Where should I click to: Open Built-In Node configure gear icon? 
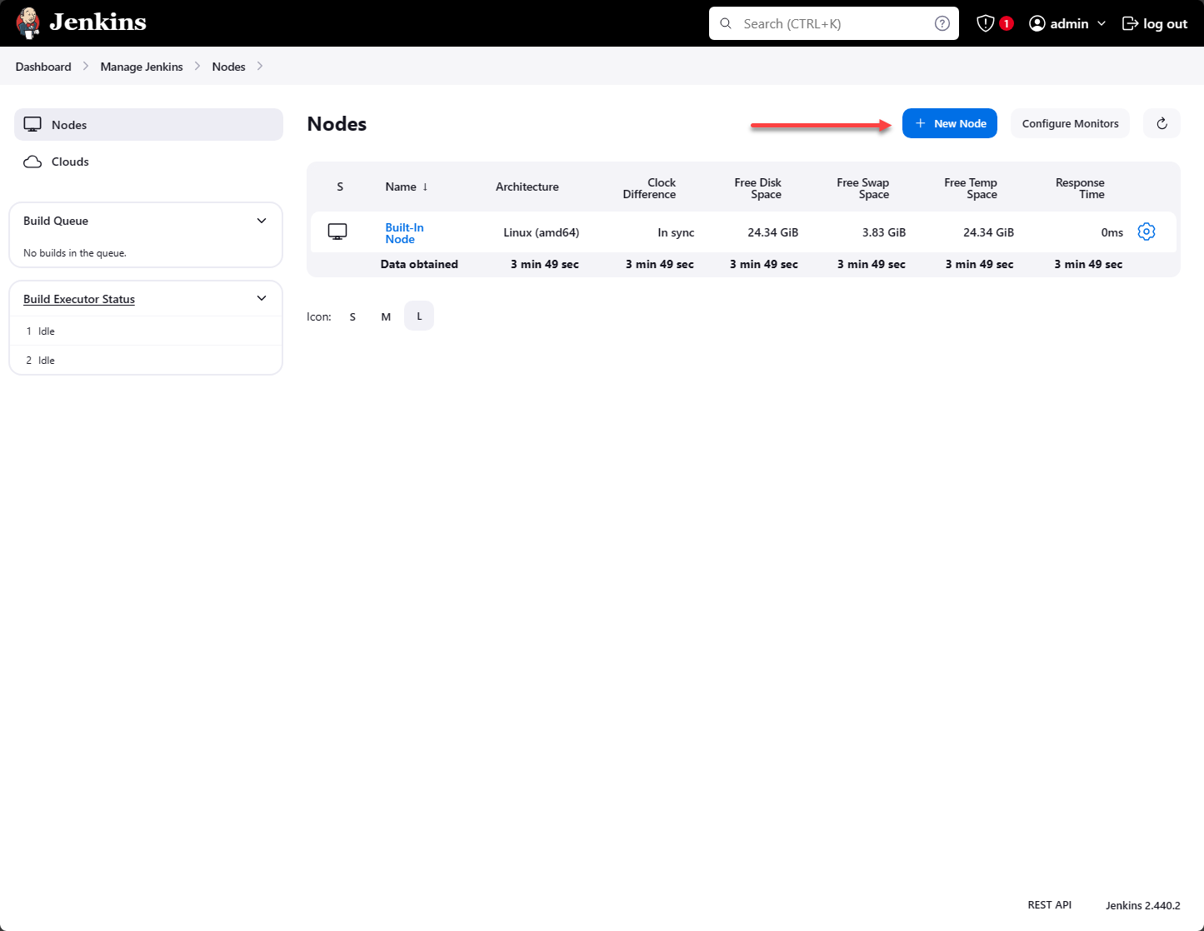tap(1147, 232)
